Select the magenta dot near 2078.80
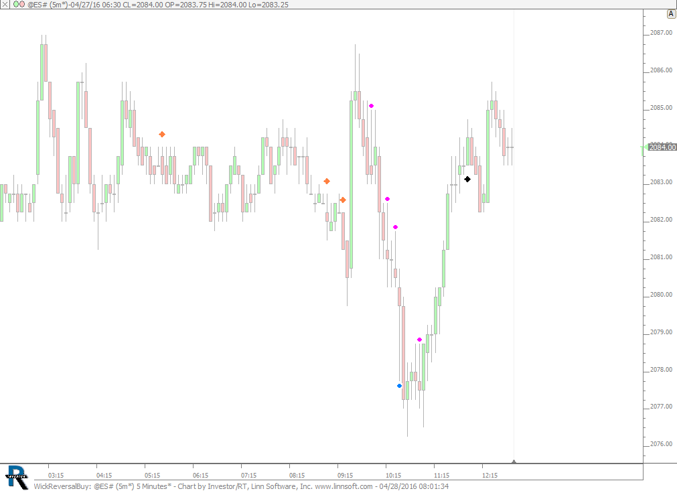Viewport: 677px width, 491px height. 419,340
